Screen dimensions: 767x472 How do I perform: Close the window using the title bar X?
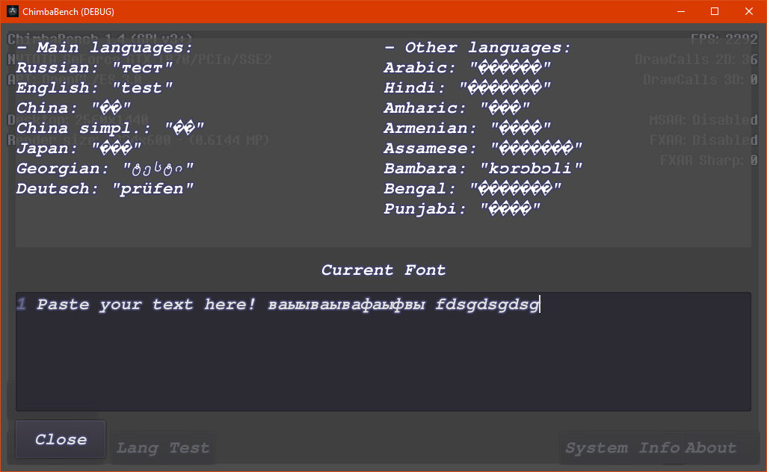click(749, 12)
